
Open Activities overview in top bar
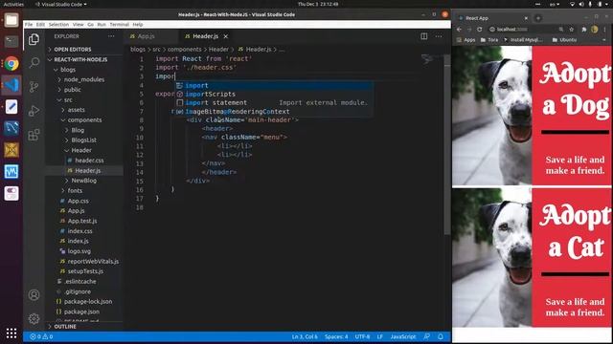coord(13,4)
